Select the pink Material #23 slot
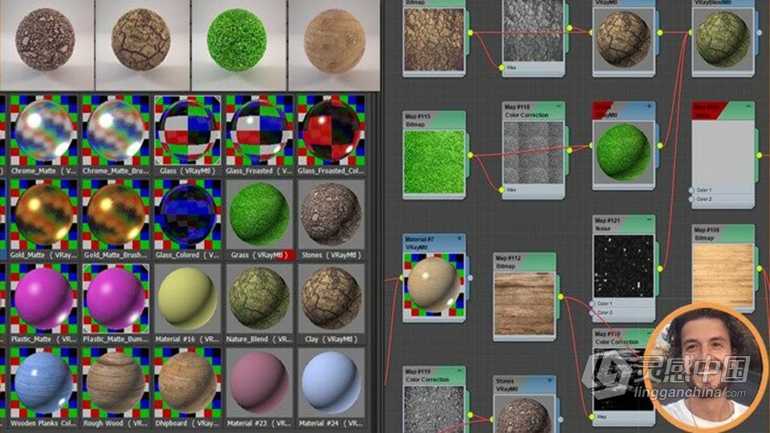Viewport: 770px width, 433px height. (x=259, y=388)
